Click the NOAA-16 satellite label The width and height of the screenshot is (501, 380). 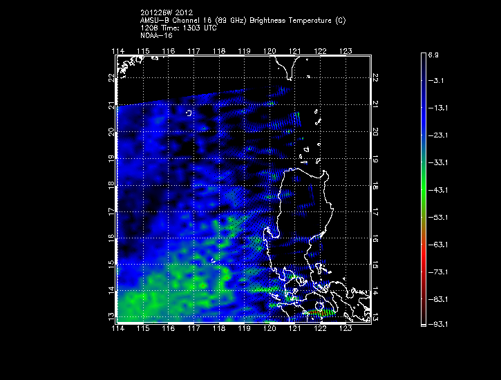156,35
